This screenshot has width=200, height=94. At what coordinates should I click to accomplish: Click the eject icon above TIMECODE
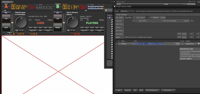pyautogui.click(x=9, y=33)
